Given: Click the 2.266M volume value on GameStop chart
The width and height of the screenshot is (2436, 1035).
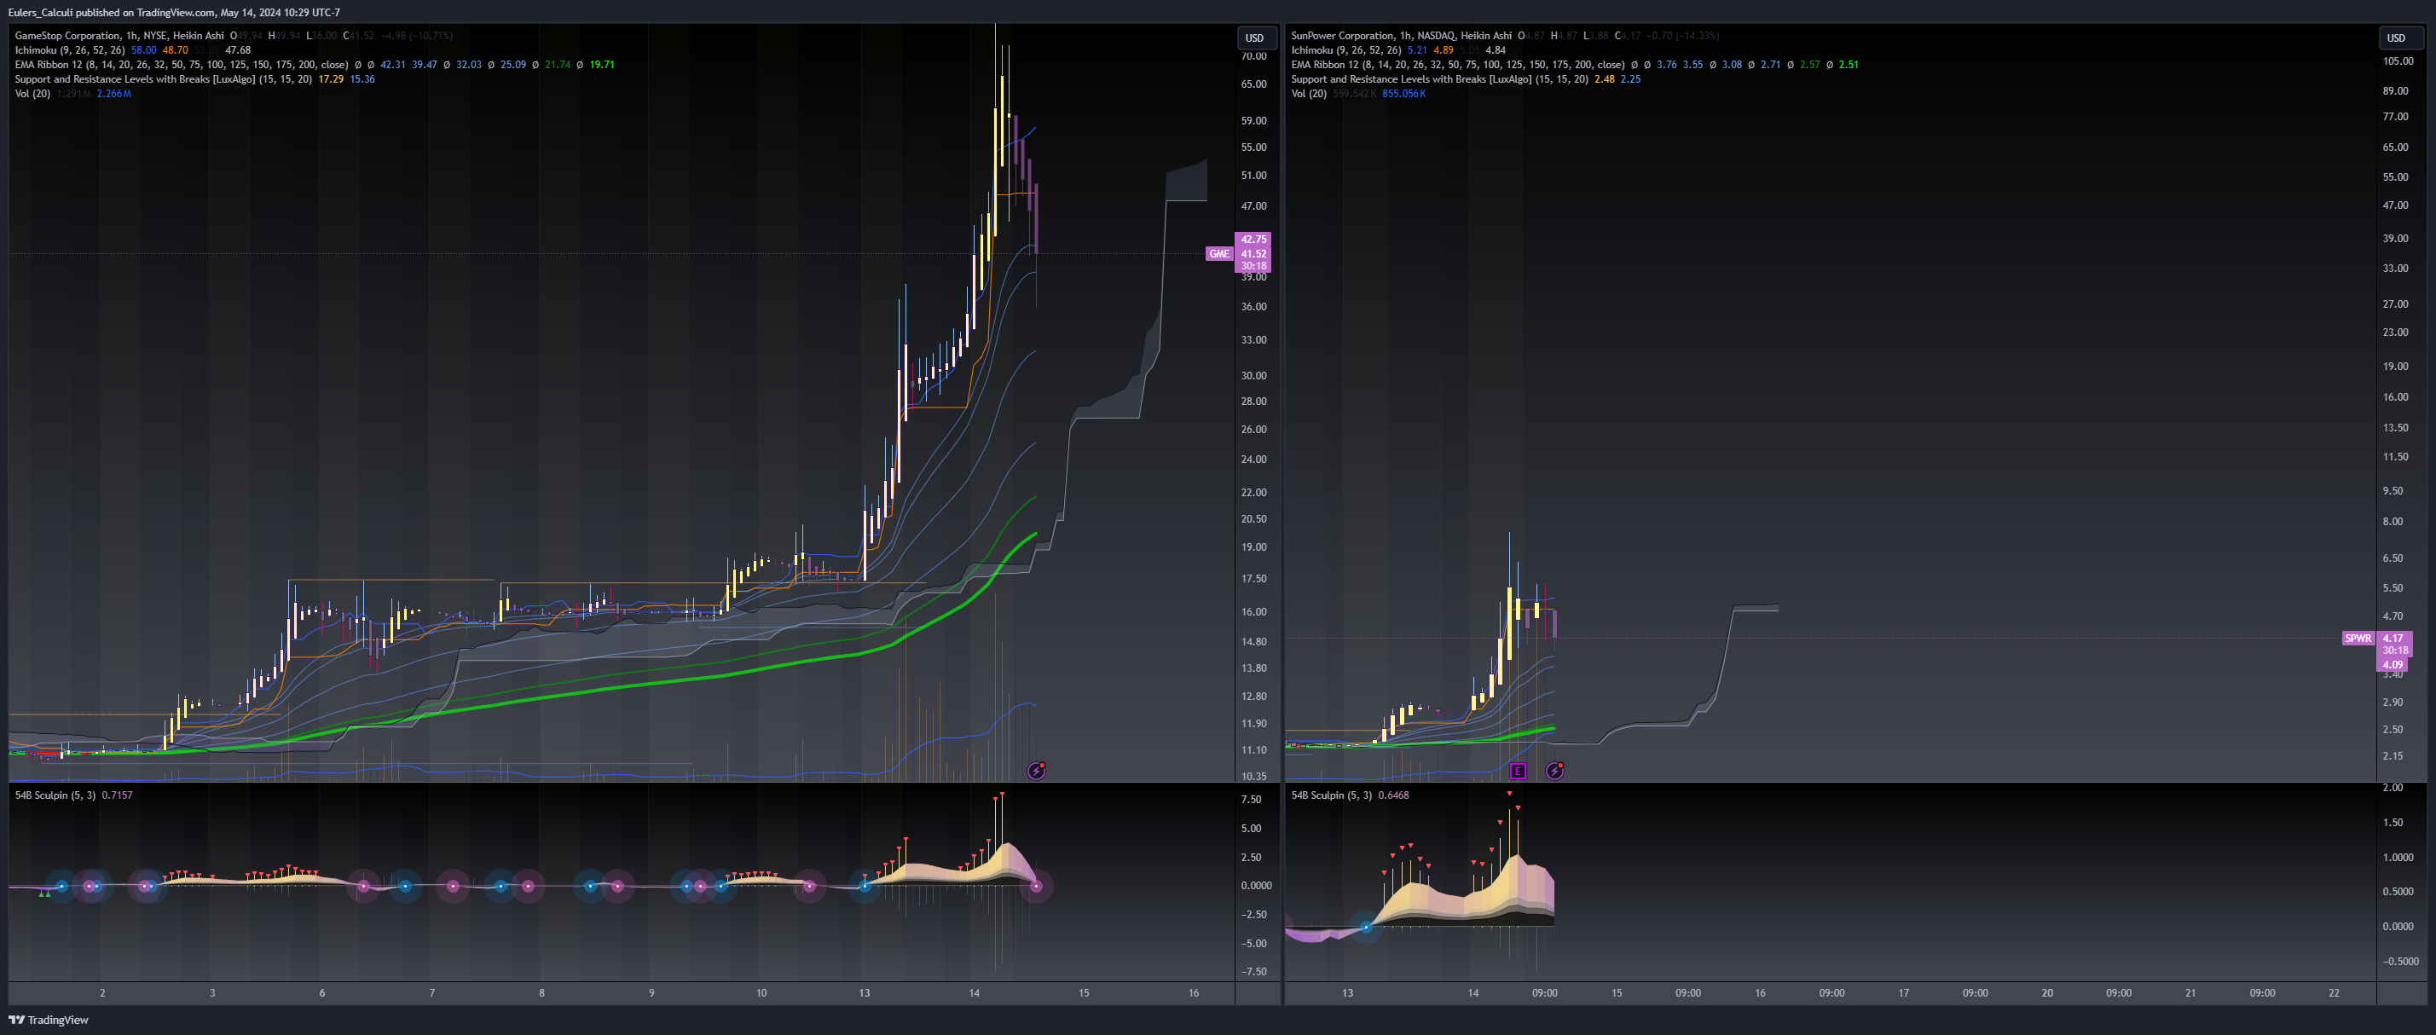Looking at the screenshot, I should pos(114,94).
